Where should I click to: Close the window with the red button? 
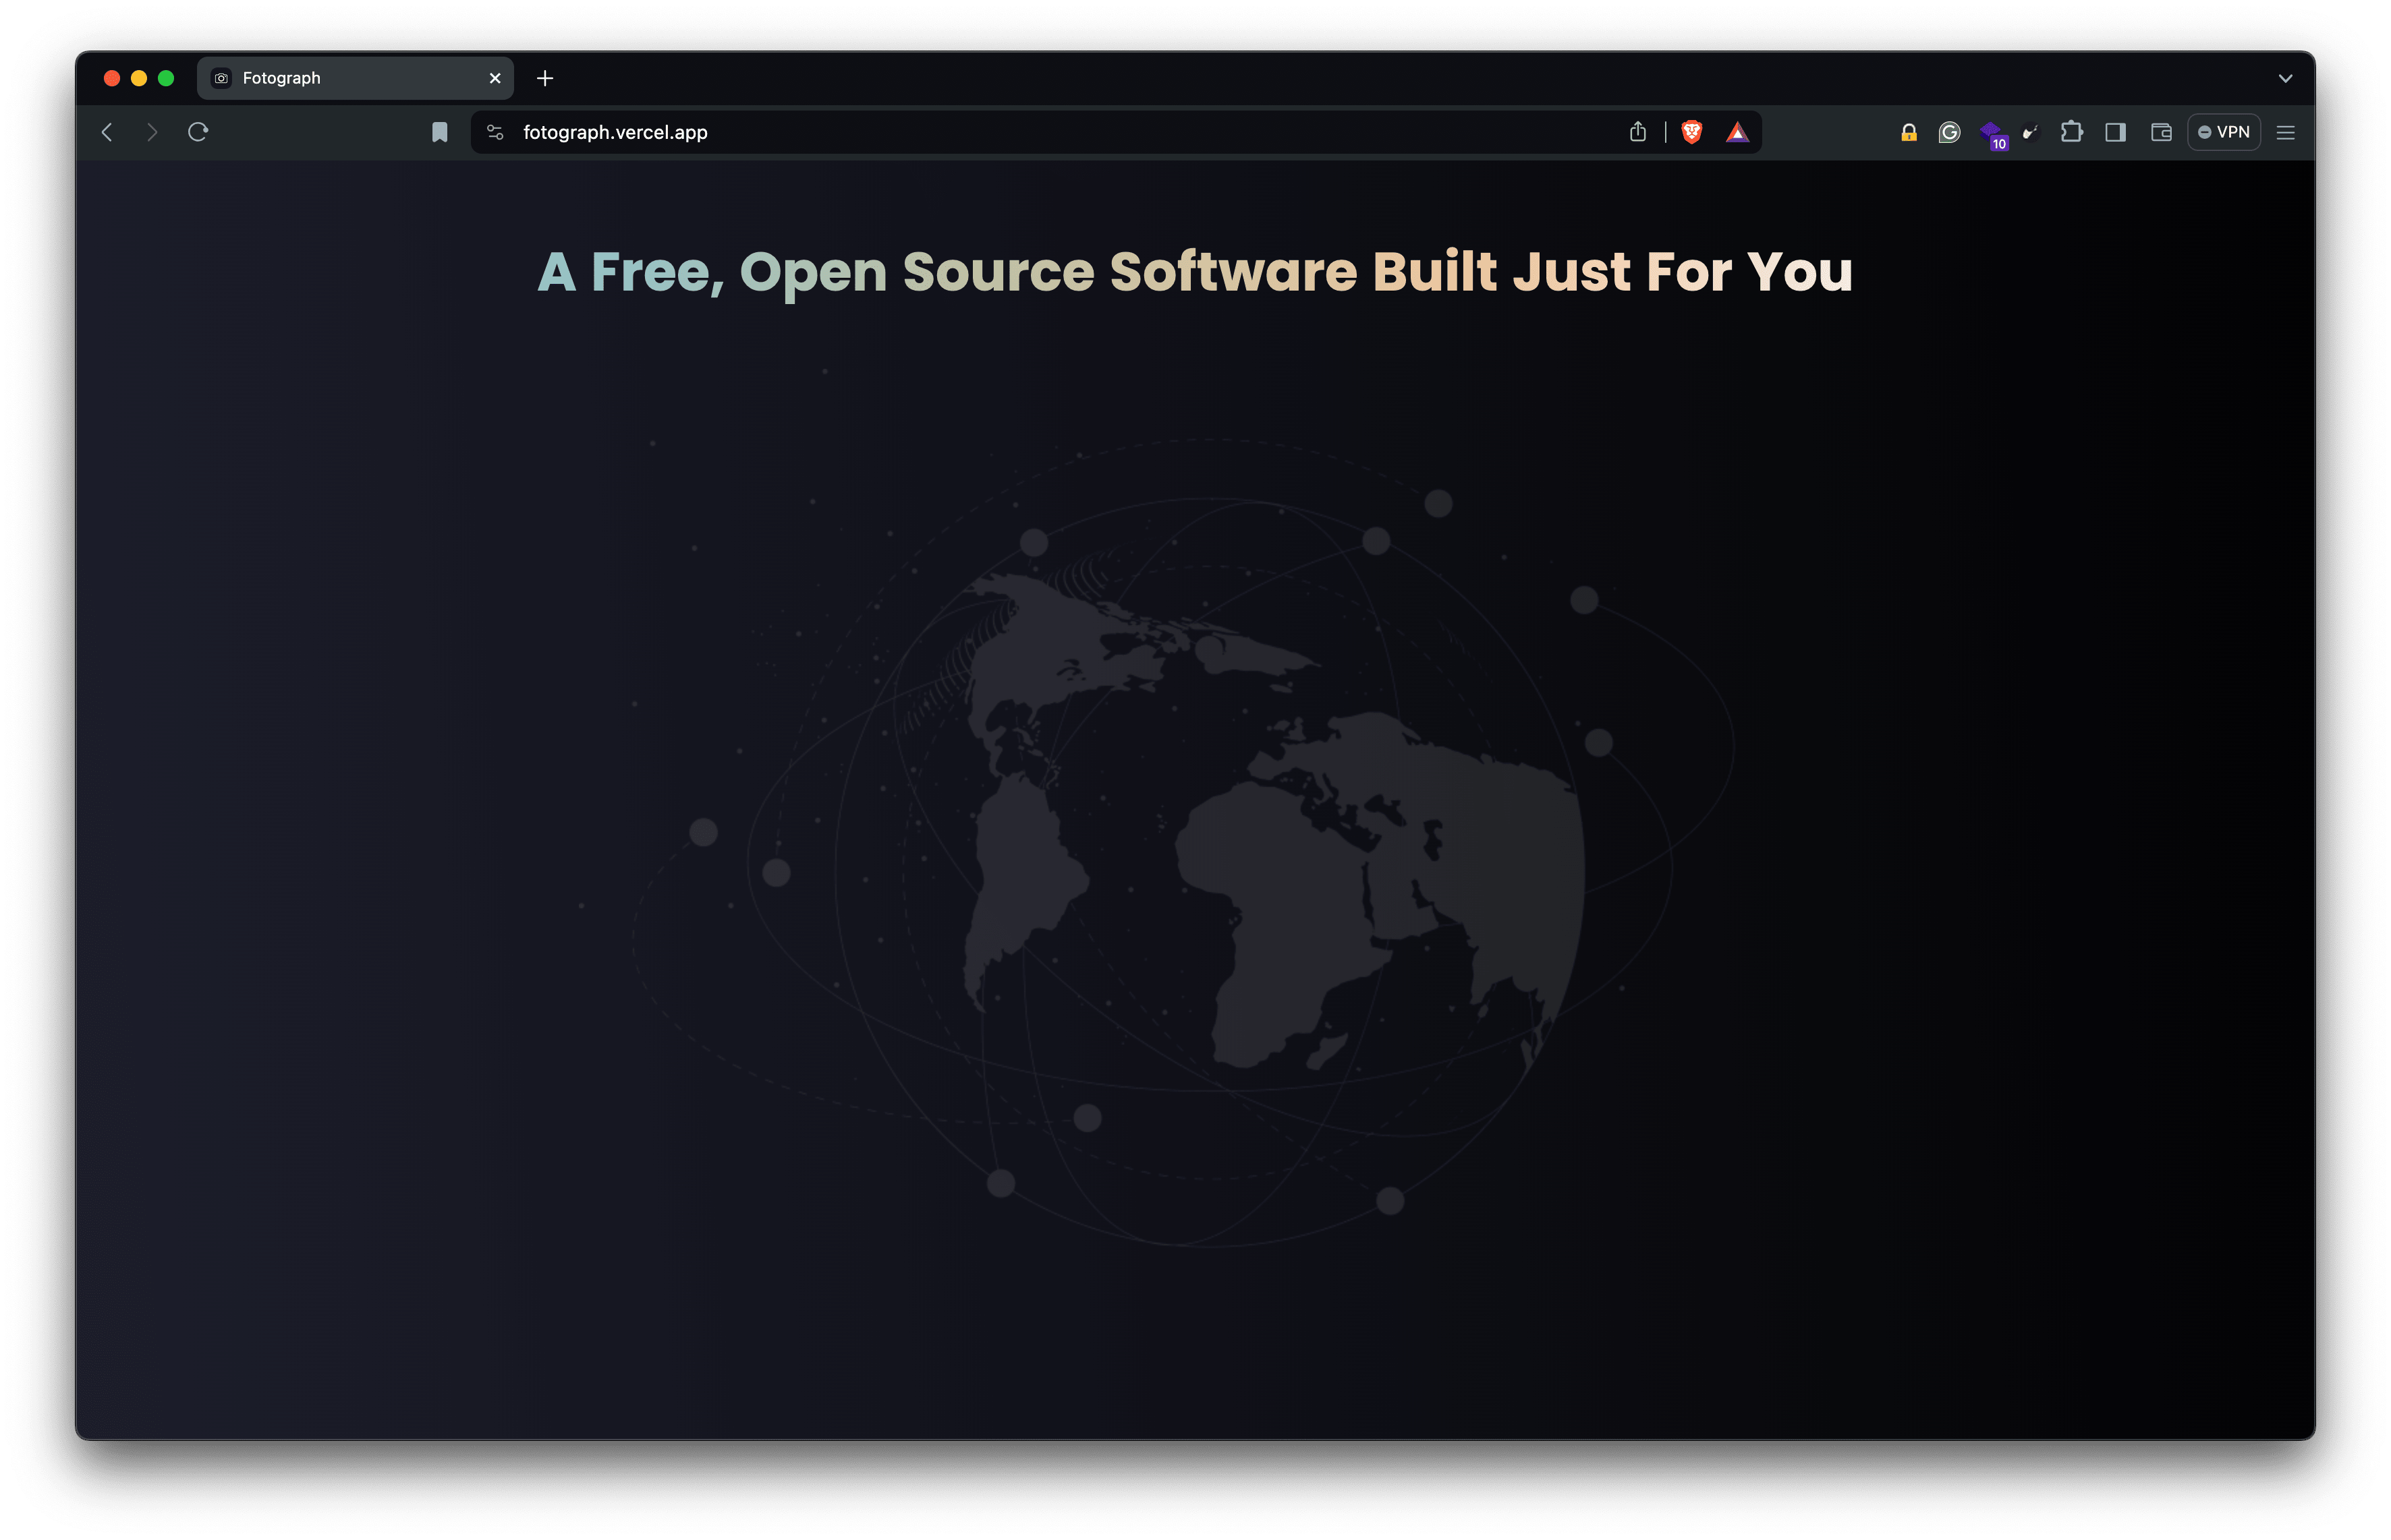point(112,78)
